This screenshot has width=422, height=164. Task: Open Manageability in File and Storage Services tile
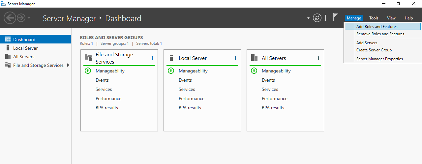point(110,71)
